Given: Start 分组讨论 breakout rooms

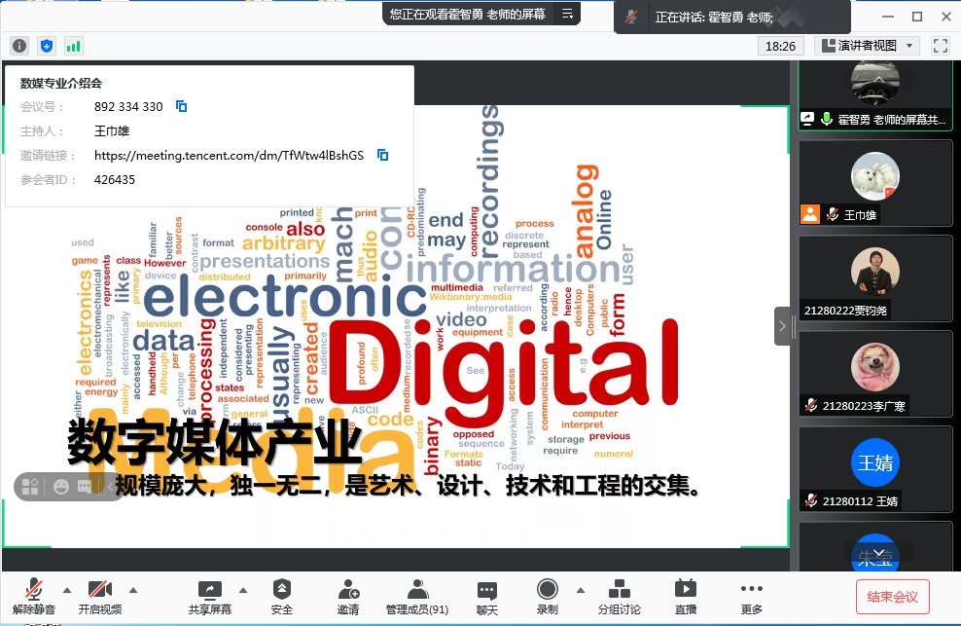Looking at the screenshot, I should 619,596.
